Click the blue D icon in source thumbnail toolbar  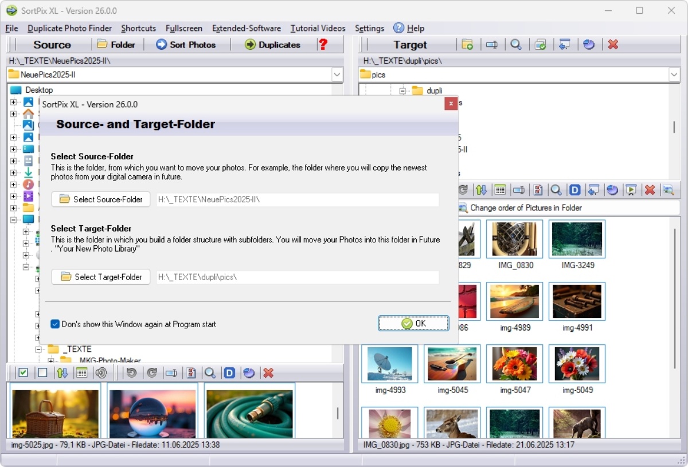pos(229,373)
